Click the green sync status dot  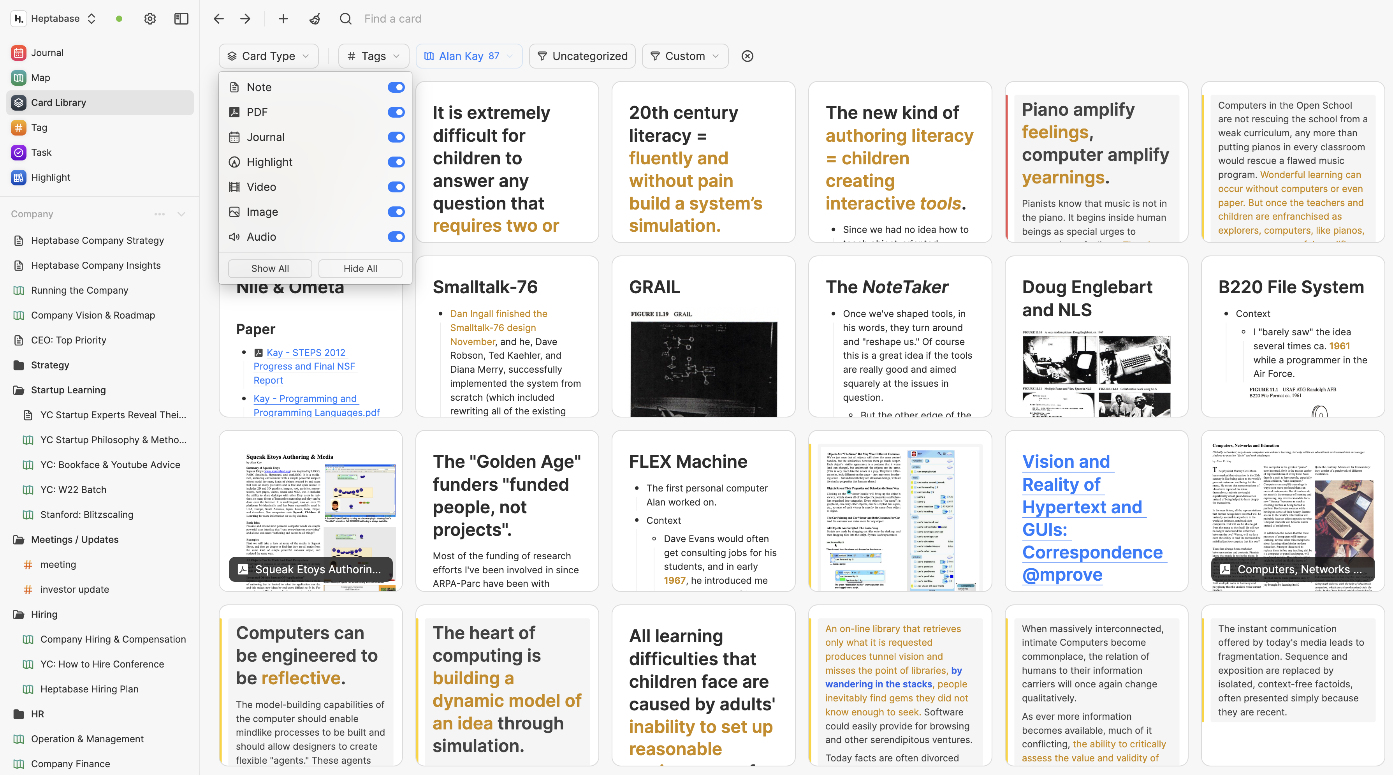pos(119,19)
